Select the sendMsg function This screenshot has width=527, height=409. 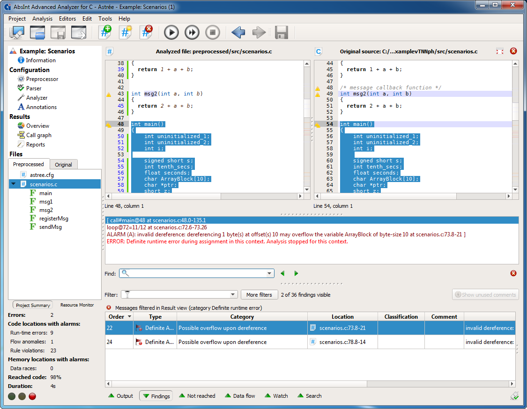pyautogui.click(x=51, y=227)
